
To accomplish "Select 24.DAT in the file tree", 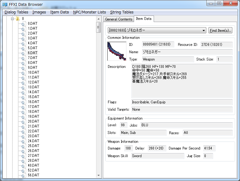I will (33, 141).
